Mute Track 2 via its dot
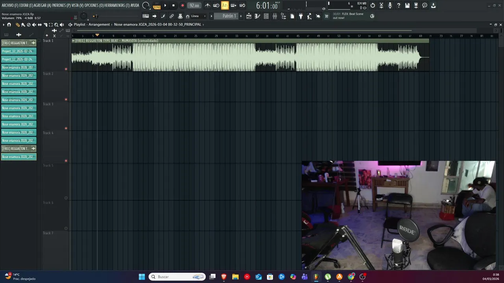 pos(66,99)
